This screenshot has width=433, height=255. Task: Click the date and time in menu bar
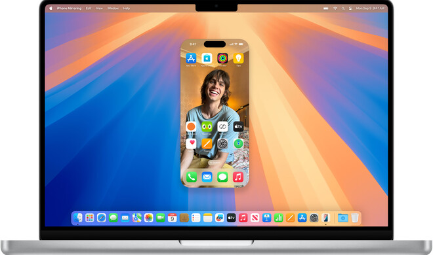click(x=370, y=8)
